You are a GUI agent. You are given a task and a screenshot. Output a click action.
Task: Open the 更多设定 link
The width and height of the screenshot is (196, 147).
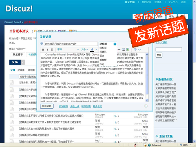[97, 106]
